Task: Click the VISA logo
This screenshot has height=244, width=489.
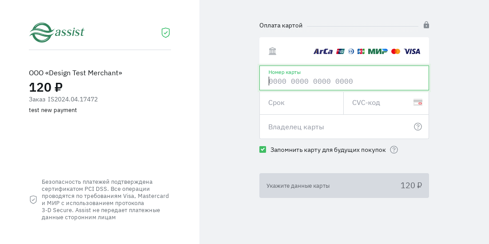Action: [x=412, y=51]
